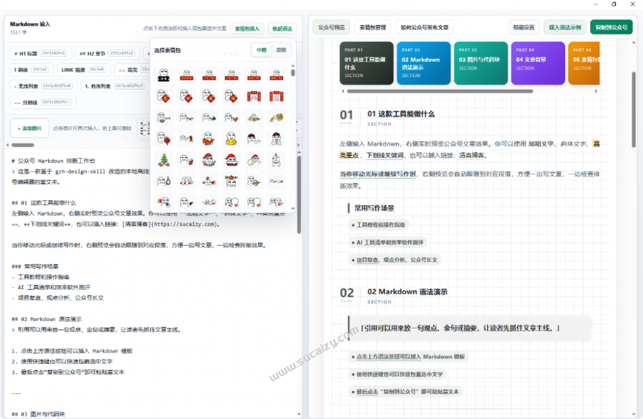Jump to PART 02 Markdown 语法演示 card
The image size is (643, 419).
(x=423, y=63)
